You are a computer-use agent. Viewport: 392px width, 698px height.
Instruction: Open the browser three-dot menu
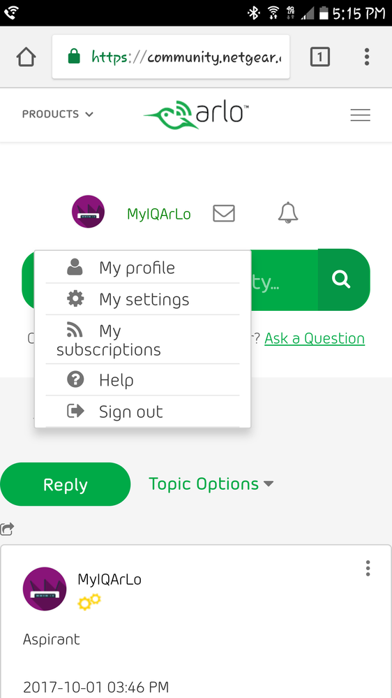point(367,57)
